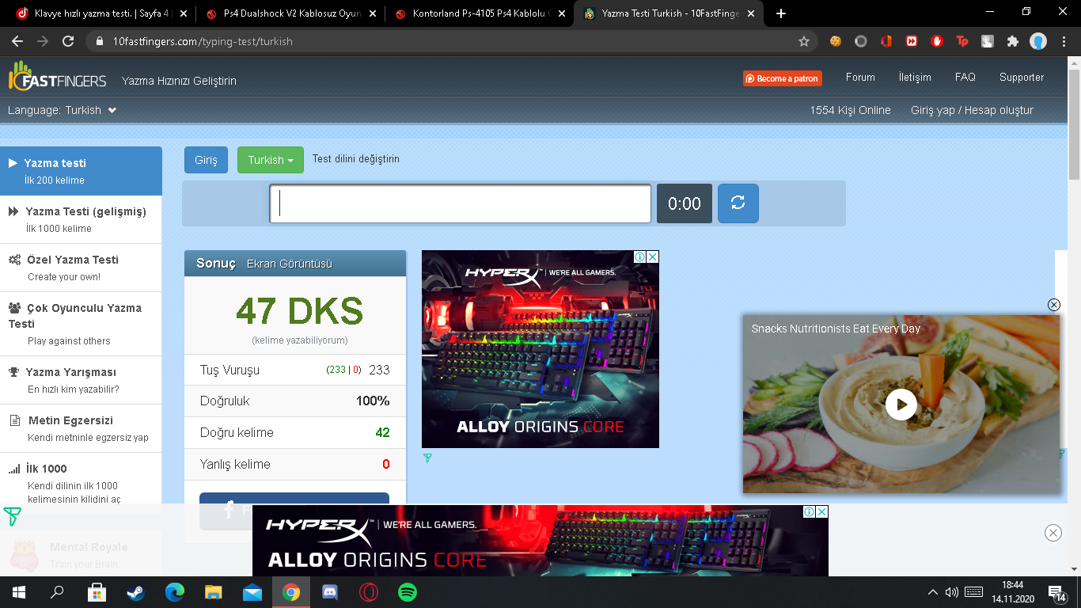
Task: Open Yazma Testi (gelişmiş) in the sidebar
Action: [81, 219]
